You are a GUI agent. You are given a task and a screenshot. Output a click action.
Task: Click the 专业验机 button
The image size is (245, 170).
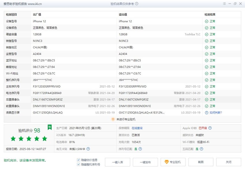click(173, 162)
